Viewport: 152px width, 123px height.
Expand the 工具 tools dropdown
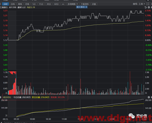tap(142, 4)
